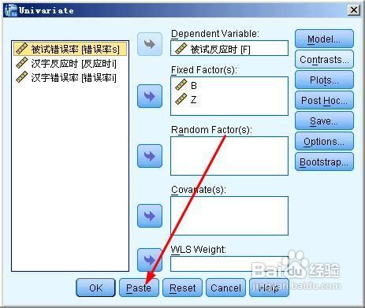
Task: Click the Paste button
Action: pyautogui.click(x=139, y=288)
